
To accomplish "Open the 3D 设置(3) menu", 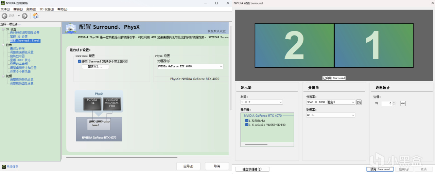I will [47, 9].
